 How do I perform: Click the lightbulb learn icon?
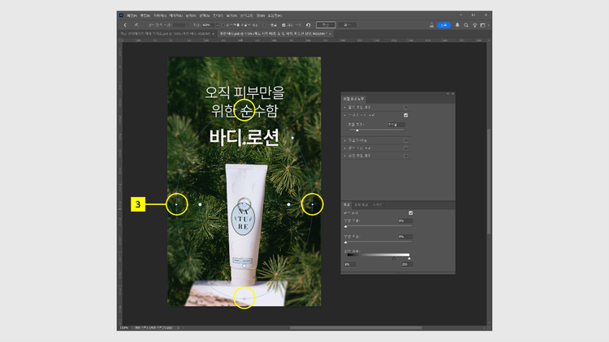[475, 25]
